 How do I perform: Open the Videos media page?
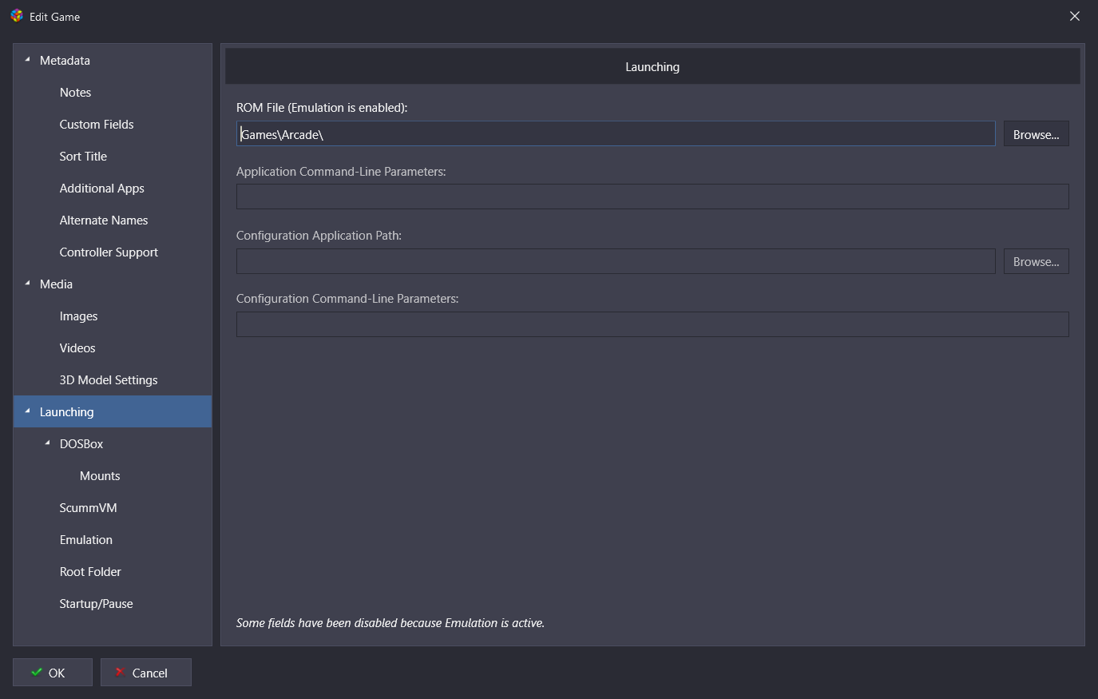(x=77, y=348)
